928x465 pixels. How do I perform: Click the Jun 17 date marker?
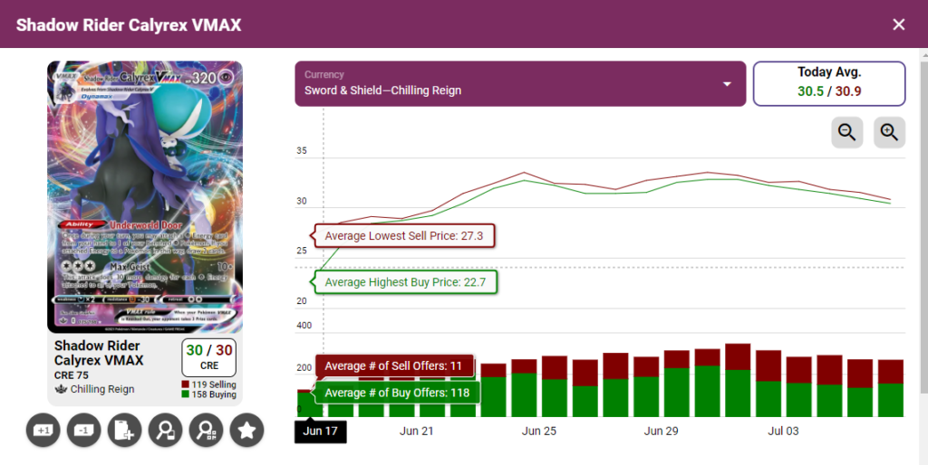pyautogui.click(x=320, y=432)
